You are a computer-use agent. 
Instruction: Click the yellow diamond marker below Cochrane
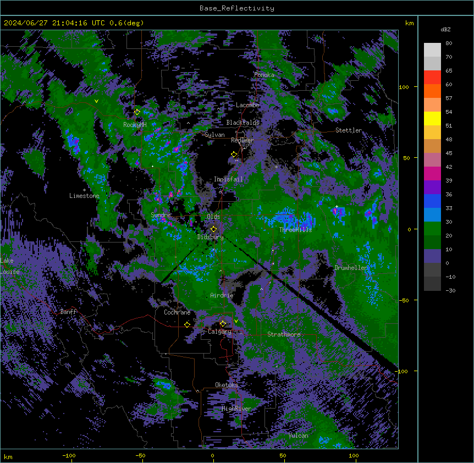(187, 324)
